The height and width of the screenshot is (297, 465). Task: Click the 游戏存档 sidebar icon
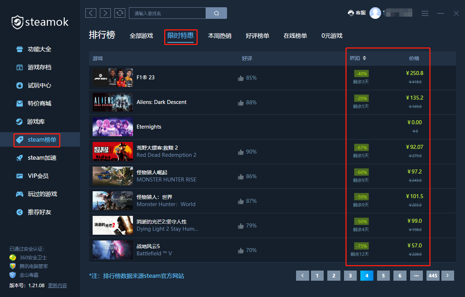click(20, 67)
